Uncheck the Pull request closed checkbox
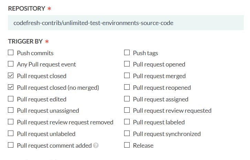Viewport: 250px width, 160px height. point(11,76)
